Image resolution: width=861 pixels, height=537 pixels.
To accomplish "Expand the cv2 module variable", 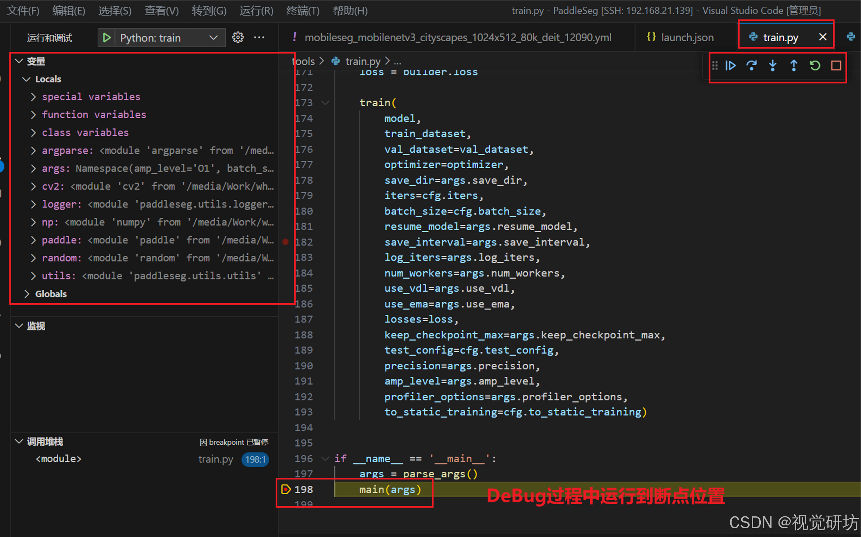I will coord(33,186).
